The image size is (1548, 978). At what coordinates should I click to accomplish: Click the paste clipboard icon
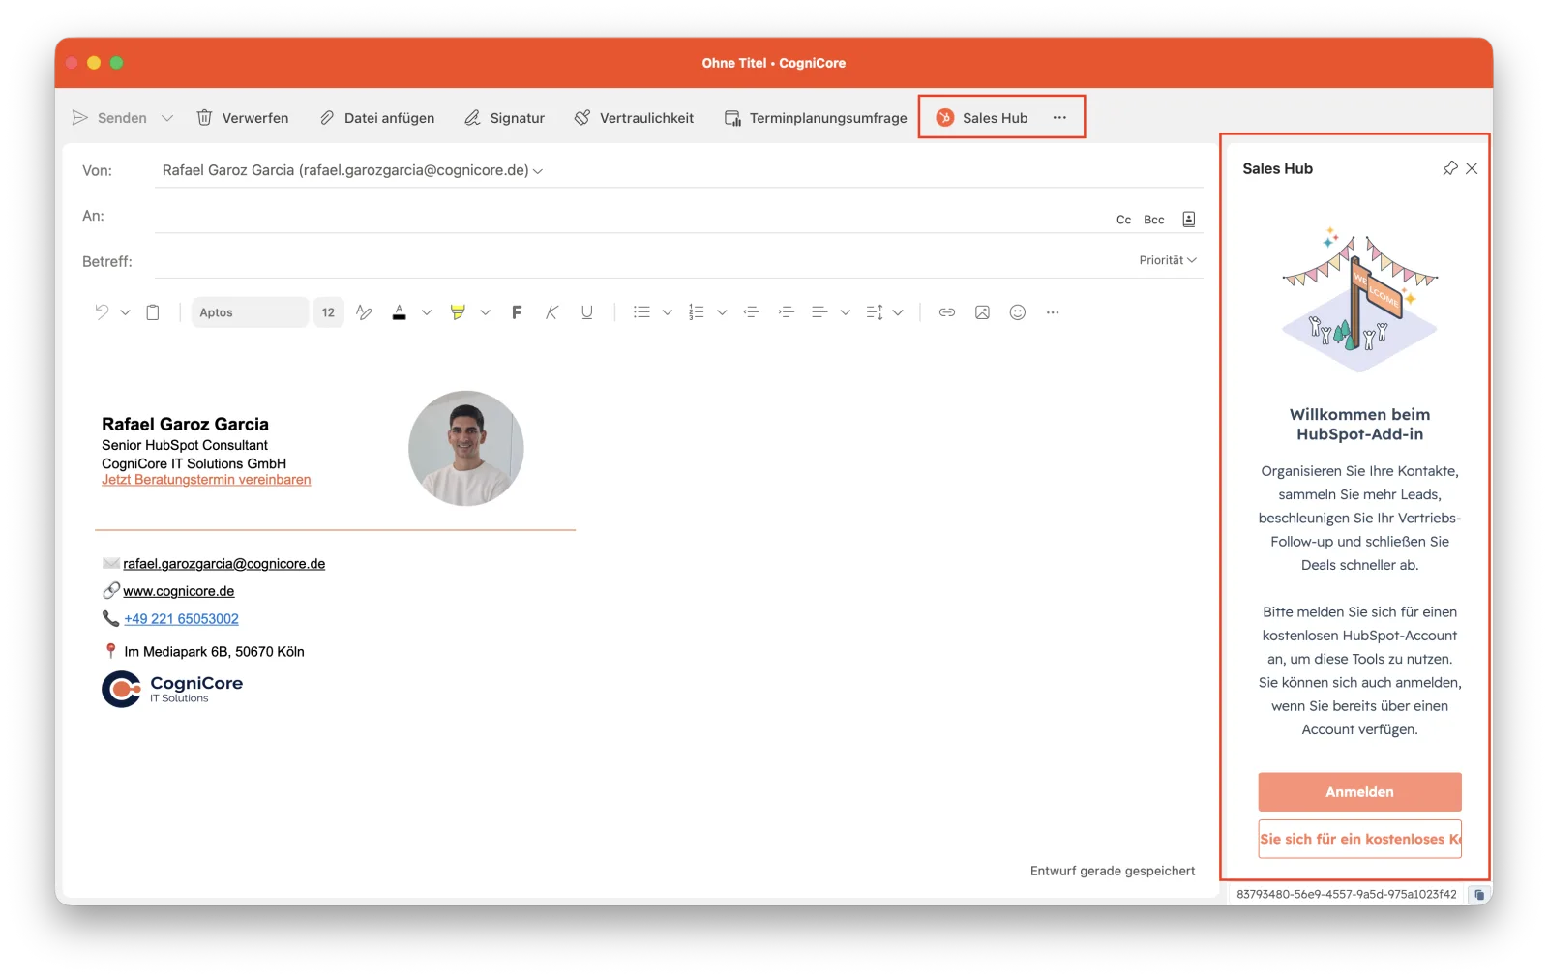153,312
